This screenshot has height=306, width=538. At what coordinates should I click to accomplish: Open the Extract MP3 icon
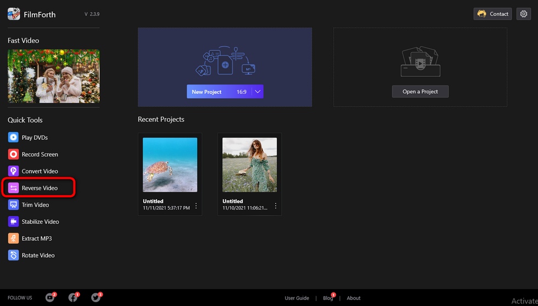pos(13,238)
